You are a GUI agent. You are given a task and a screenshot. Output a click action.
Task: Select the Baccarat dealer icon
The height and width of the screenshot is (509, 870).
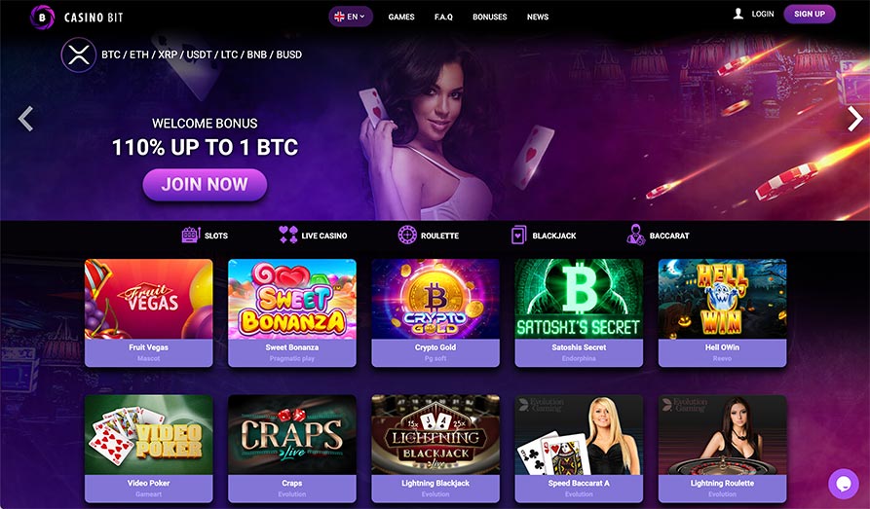pos(636,236)
